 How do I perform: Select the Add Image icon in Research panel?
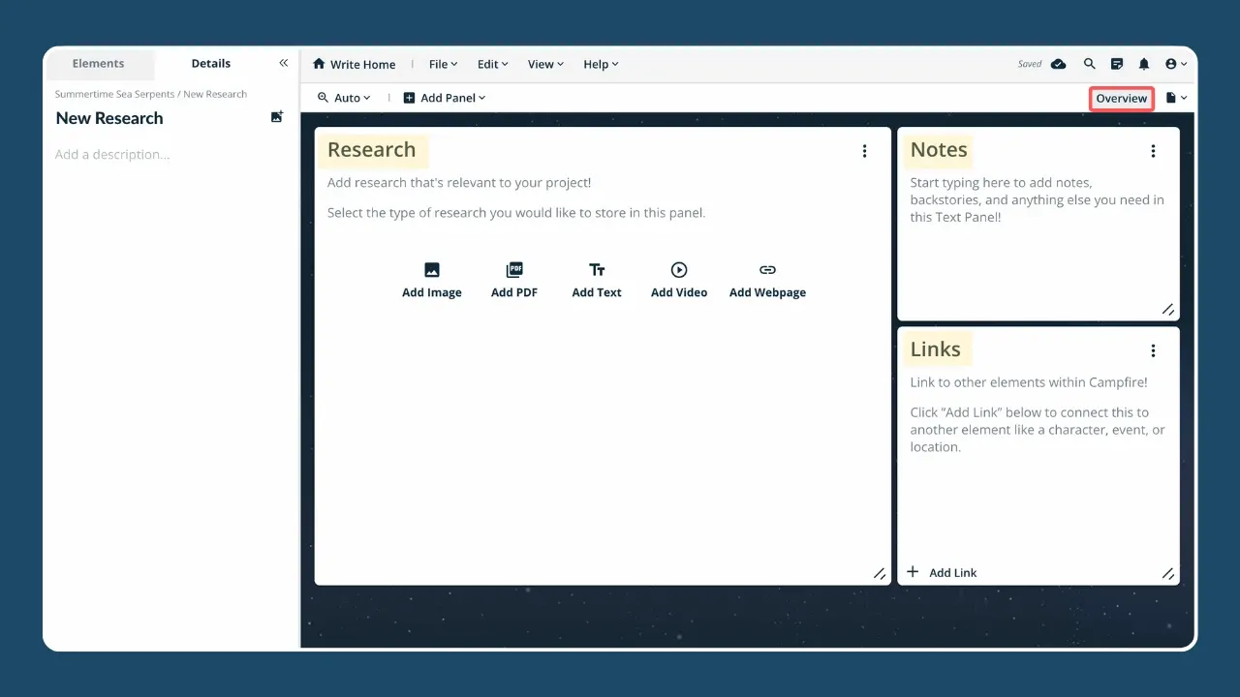pos(432,269)
